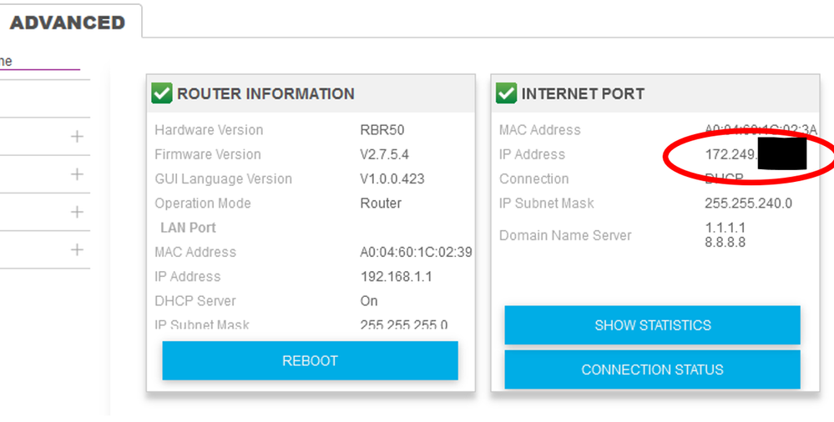The width and height of the screenshot is (834, 422).
Task: Click the green checkmark beside INTERNET PORT
Action: tap(506, 93)
